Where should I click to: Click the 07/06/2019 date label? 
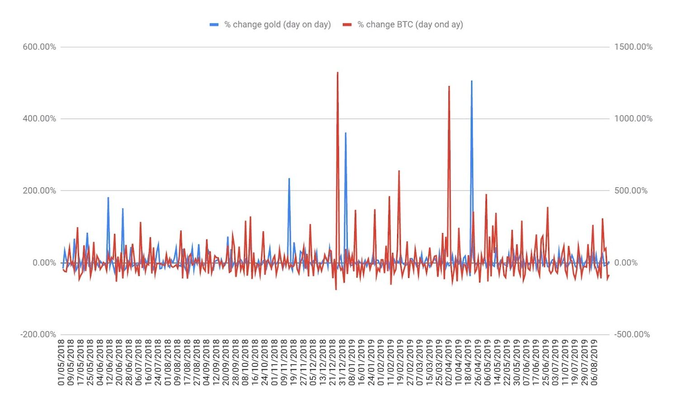[x=526, y=363]
